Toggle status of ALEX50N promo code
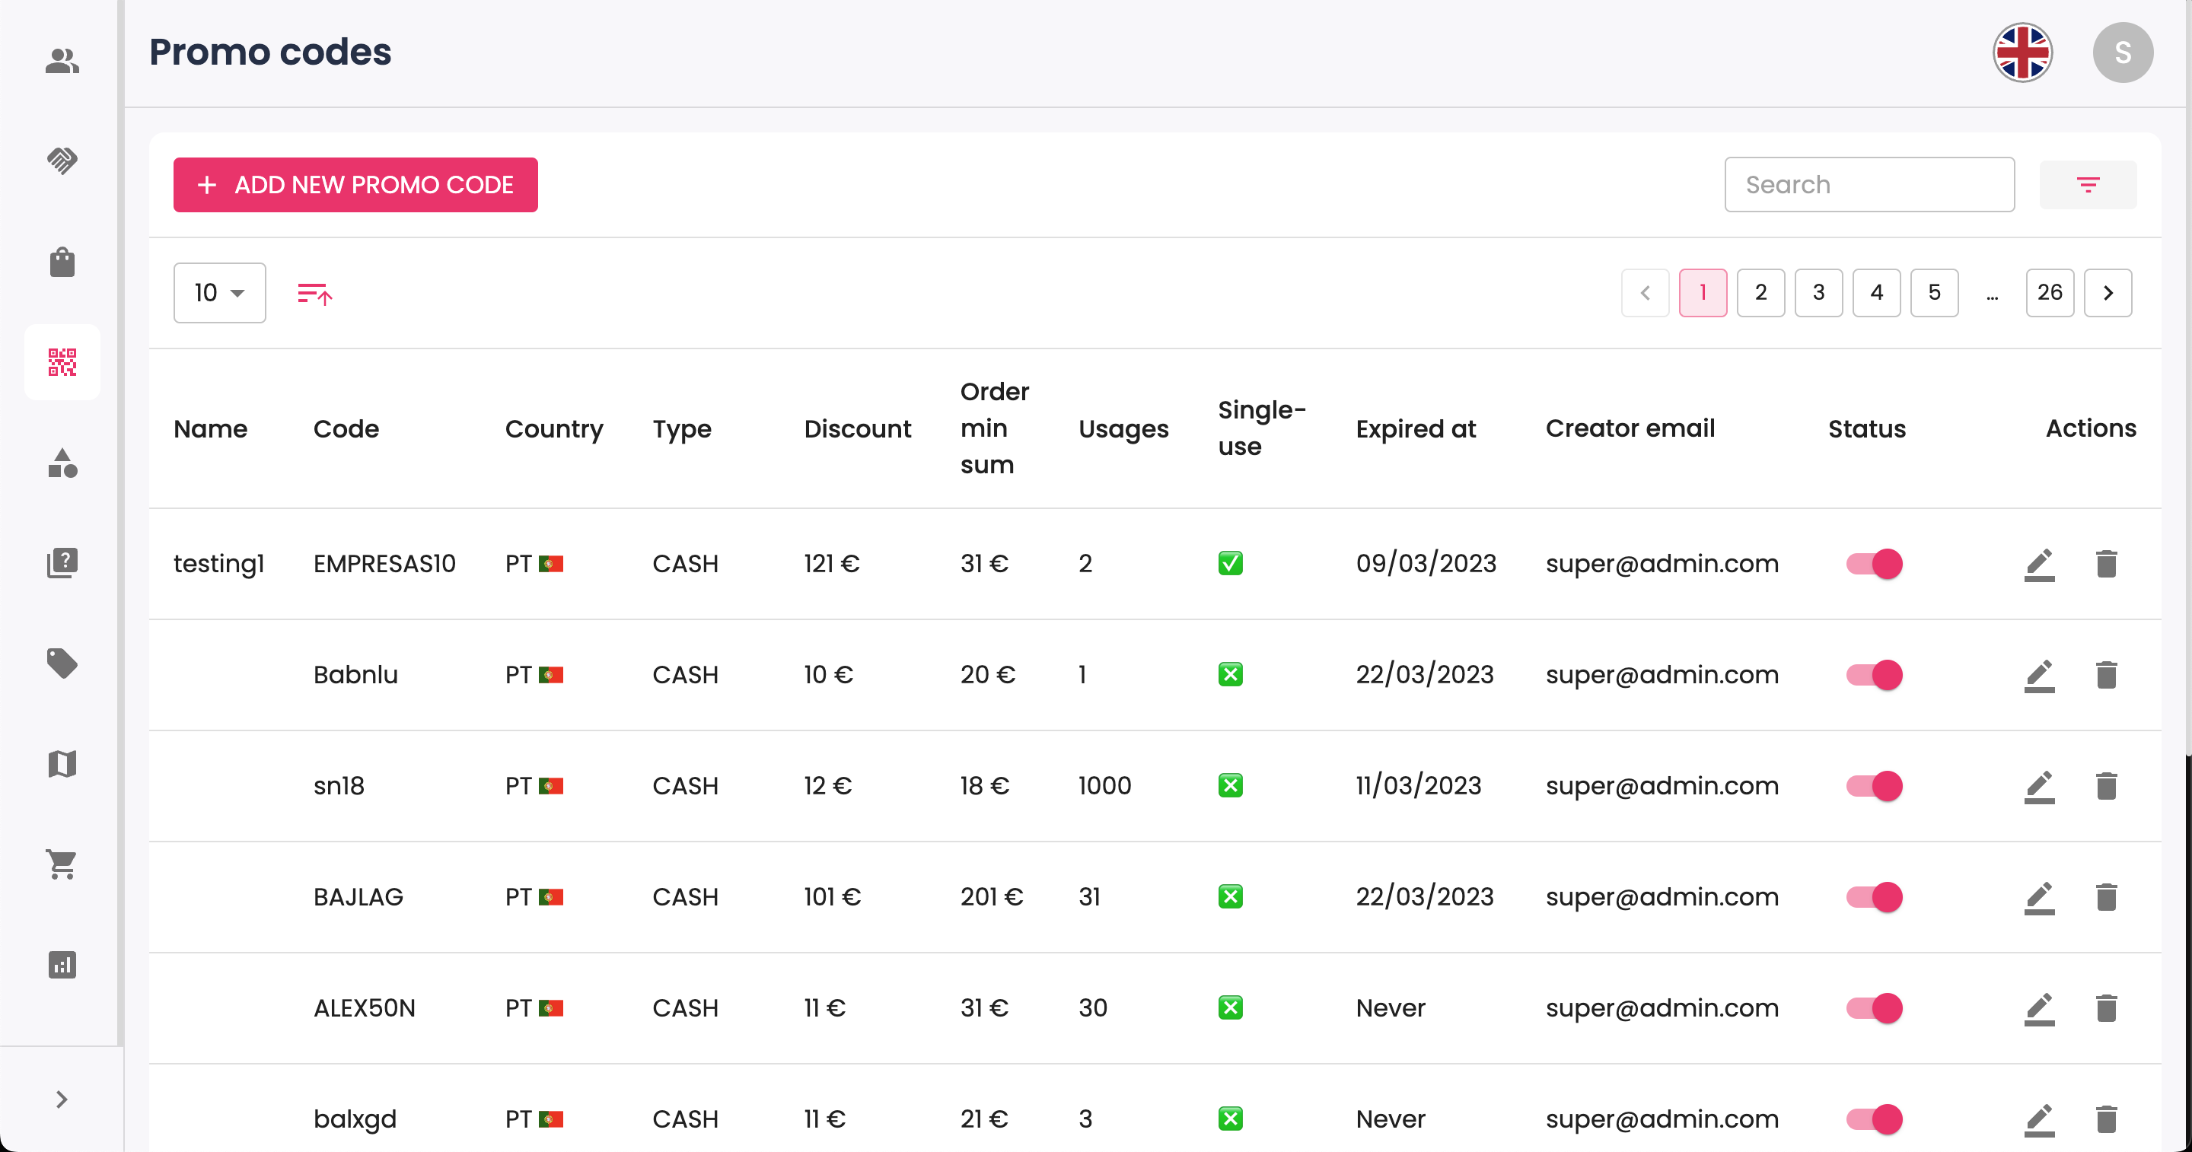Image resolution: width=2192 pixels, height=1152 pixels. click(x=1875, y=1008)
